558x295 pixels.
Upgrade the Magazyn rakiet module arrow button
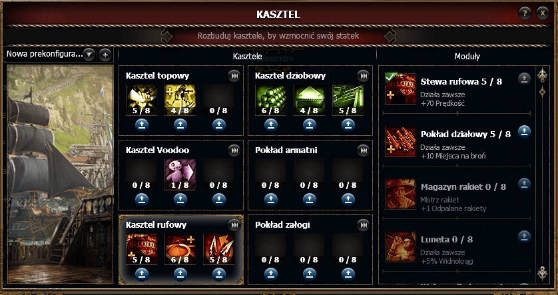tap(524, 184)
